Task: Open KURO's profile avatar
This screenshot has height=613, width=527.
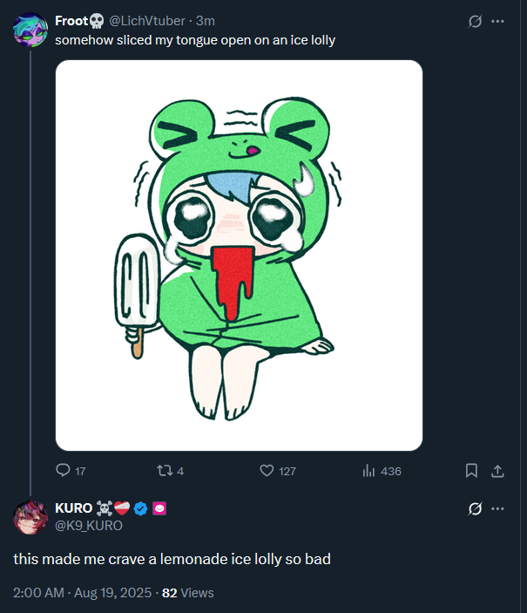Action: 30,517
